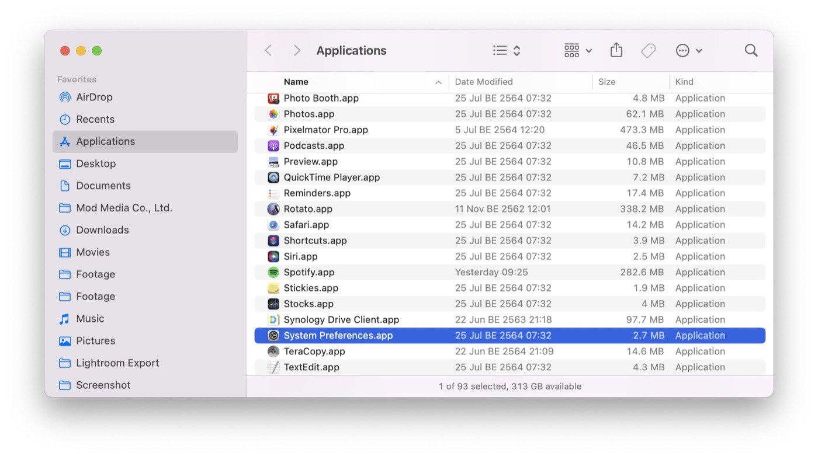The image size is (818, 456).
Task: Click the System Preferences.app icon
Action: 274,336
